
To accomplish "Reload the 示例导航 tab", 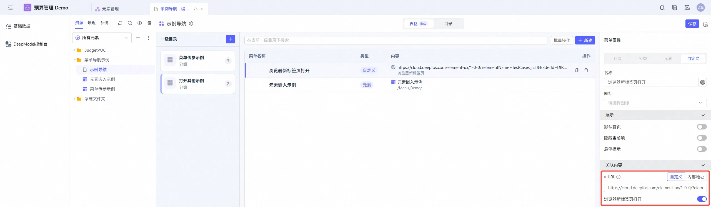I will 196,9.
